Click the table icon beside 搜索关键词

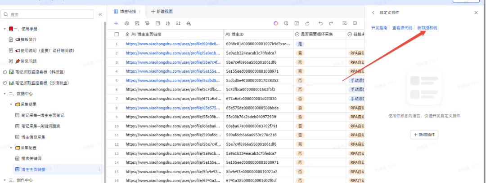(18, 159)
